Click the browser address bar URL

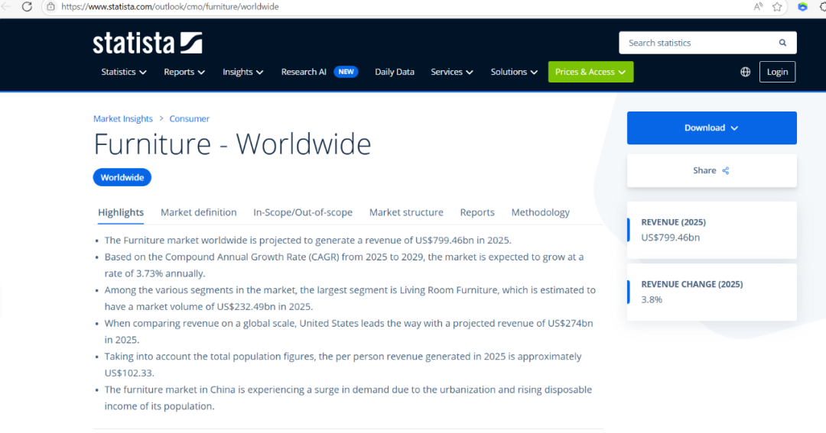point(170,7)
